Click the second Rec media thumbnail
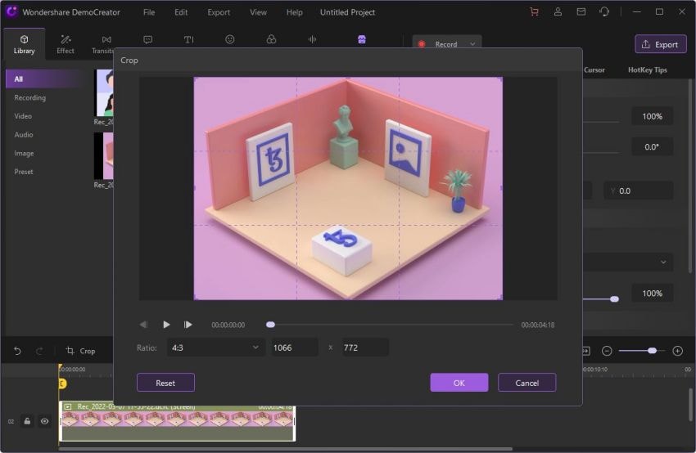This screenshot has width=696, height=453. (x=104, y=156)
